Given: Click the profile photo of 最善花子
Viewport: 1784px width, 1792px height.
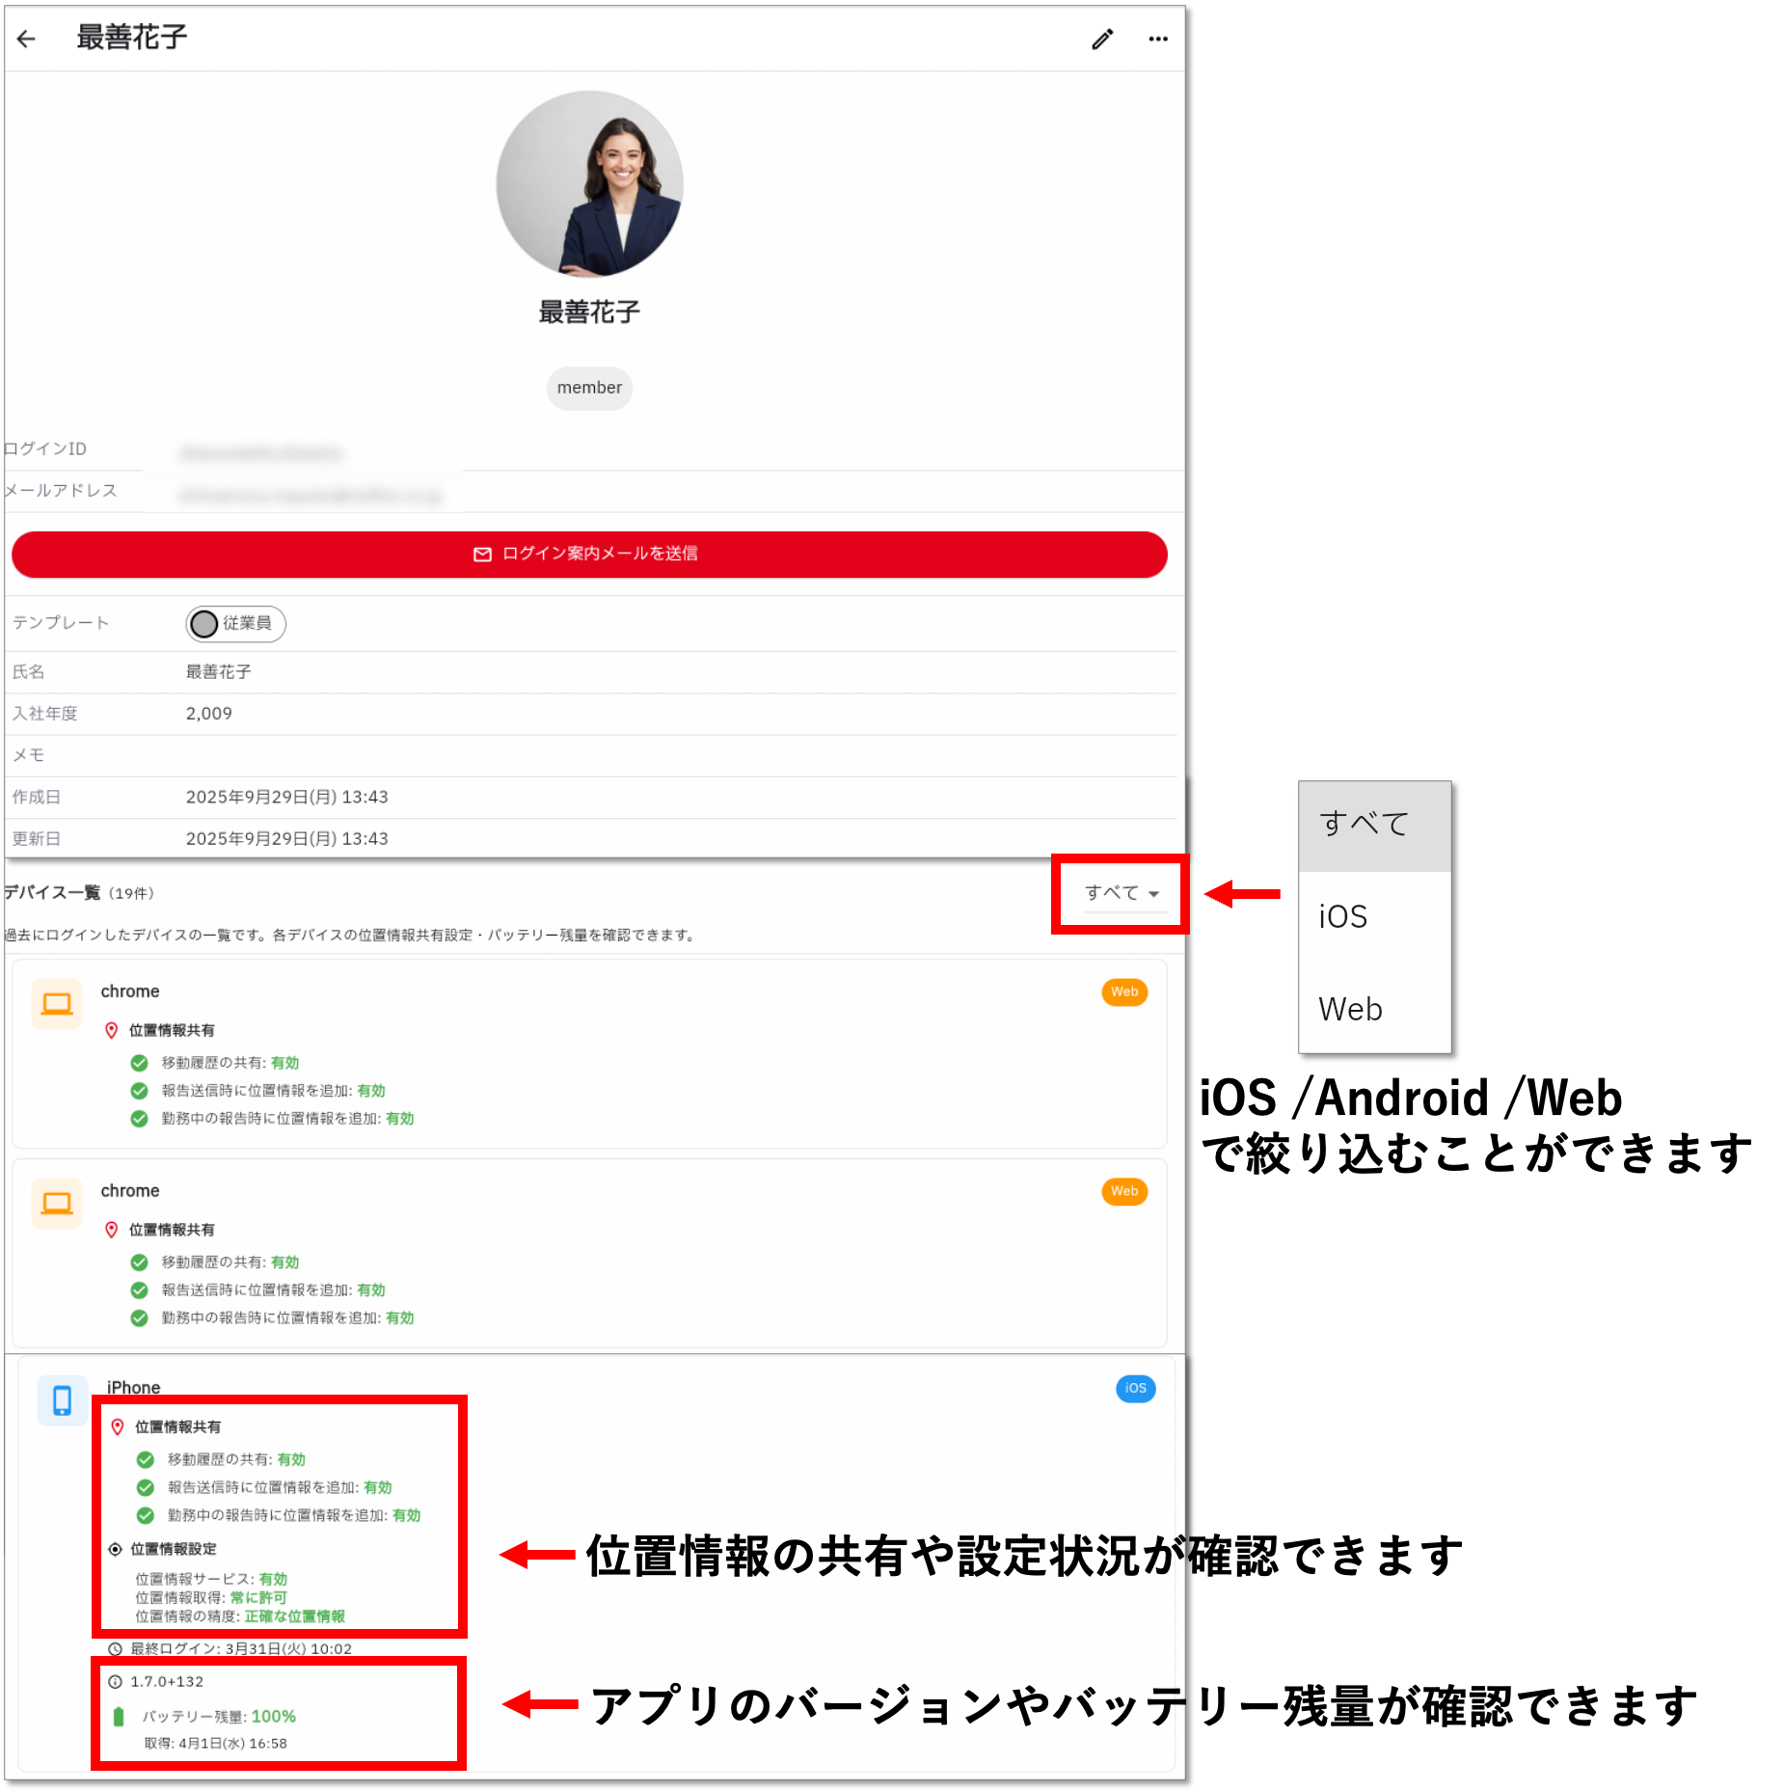Looking at the screenshot, I should (589, 184).
